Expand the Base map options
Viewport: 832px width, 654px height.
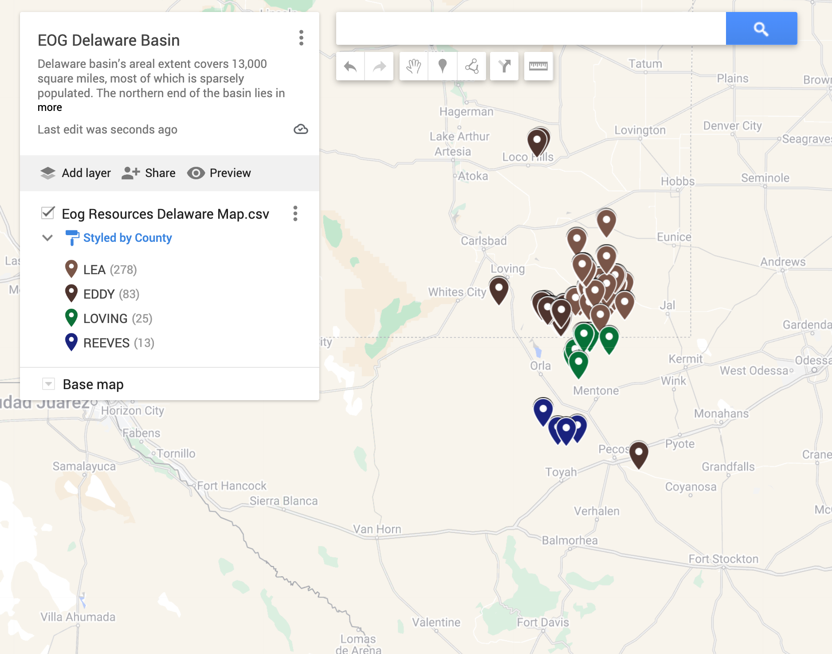[48, 384]
